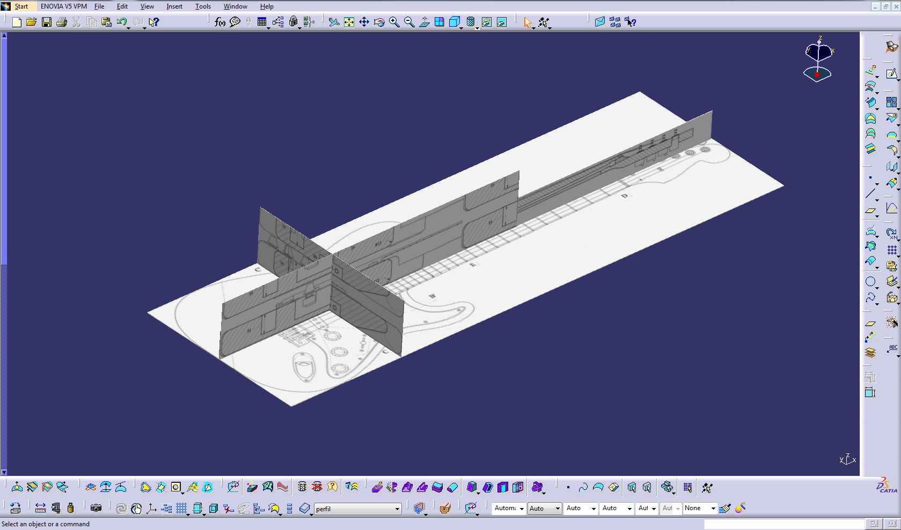Print using the printer icon
The height and width of the screenshot is (530, 901).
62,22
